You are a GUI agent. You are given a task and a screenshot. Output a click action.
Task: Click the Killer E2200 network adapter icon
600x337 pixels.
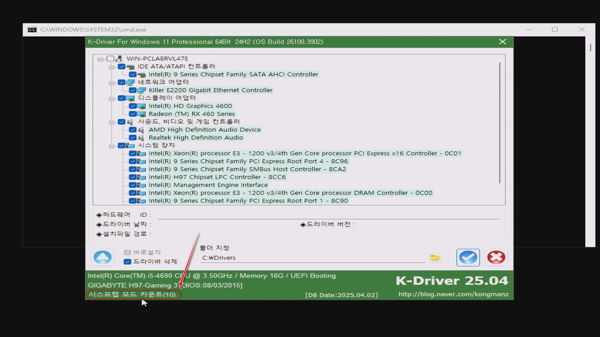142,90
